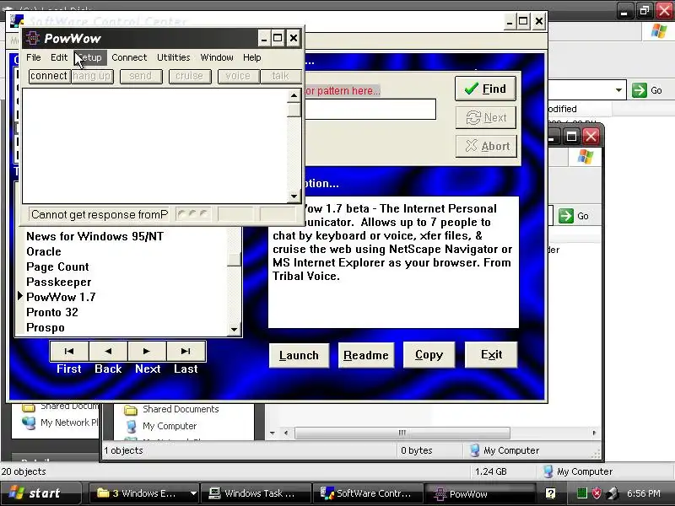Click the red security shield tray icon

click(597, 493)
